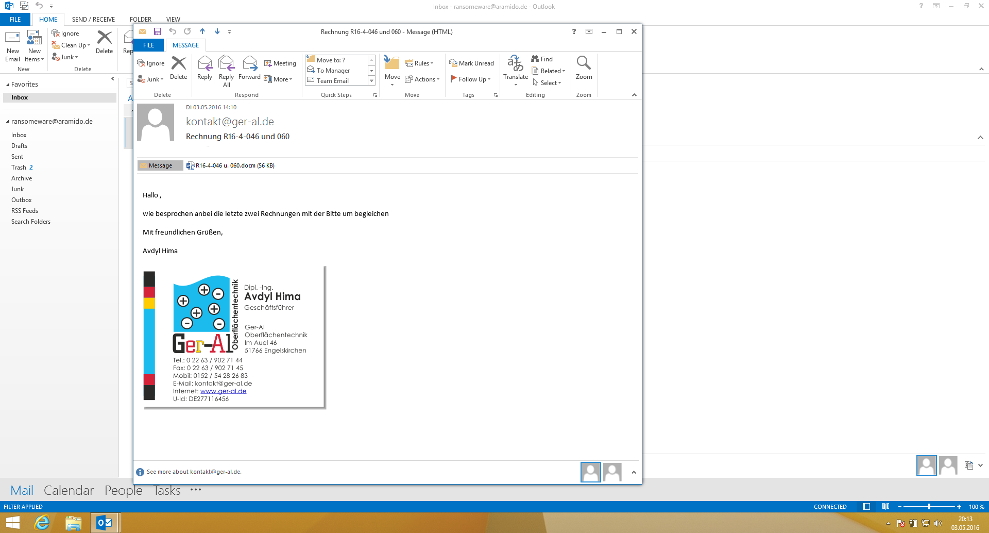The width and height of the screenshot is (989, 533).
Task: Open the Select dropdown in Editing
Action: pyautogui.click(x=547, y=83)
